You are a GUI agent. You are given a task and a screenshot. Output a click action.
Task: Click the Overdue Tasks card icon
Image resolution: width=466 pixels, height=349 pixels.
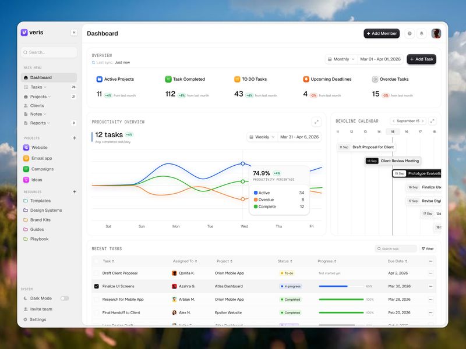pyautogui.click(x=375, y=79)
